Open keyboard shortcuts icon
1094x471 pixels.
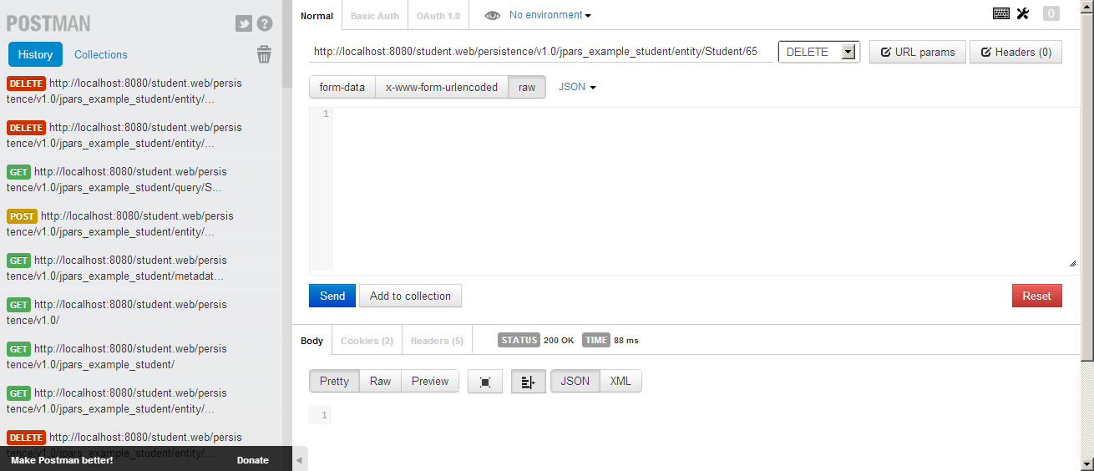(1000, 13)
